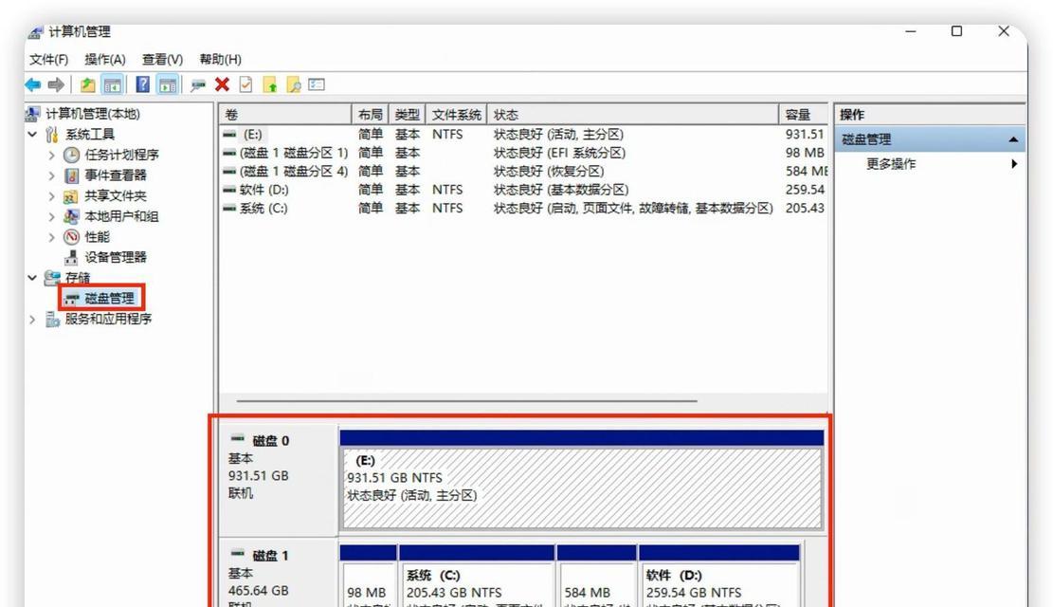Click the Device Manager icon
This screenshot has width=1053, height=607.
[71, 257]
